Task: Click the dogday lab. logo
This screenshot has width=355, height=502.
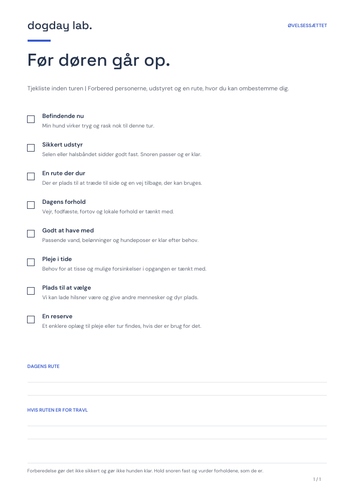Action: point(60,26)
